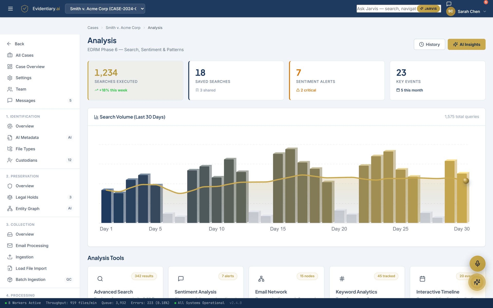This screenshot has height=308, width=493.
Task: Click the Legal Holds scales icon
Action: (x=10, y=197)
